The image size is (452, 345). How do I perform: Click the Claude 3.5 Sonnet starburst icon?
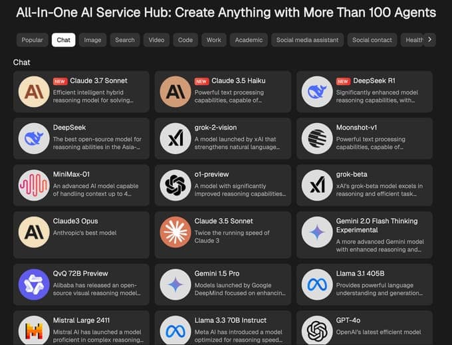(x=175, y=232)
